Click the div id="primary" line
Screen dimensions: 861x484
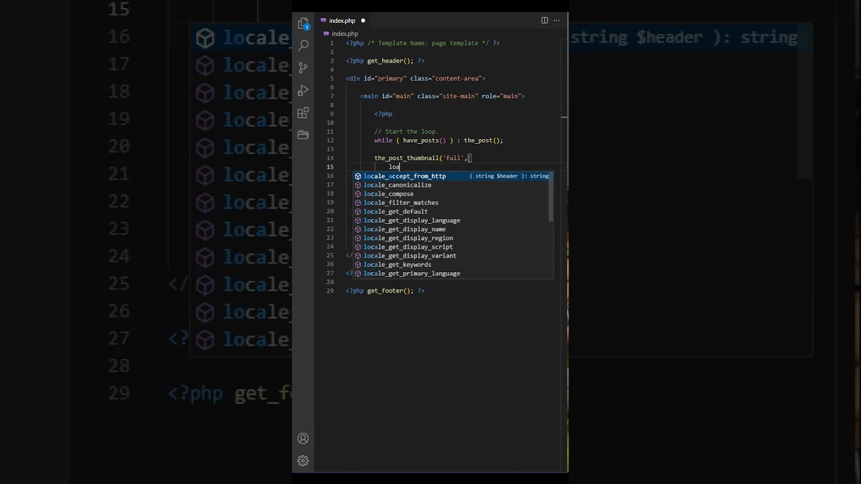(416, 79)
